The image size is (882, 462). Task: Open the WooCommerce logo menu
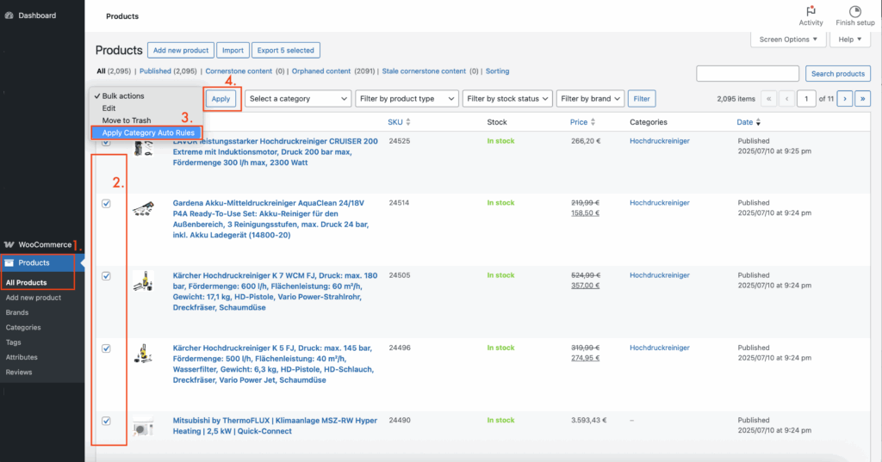[x=9, y=244]
